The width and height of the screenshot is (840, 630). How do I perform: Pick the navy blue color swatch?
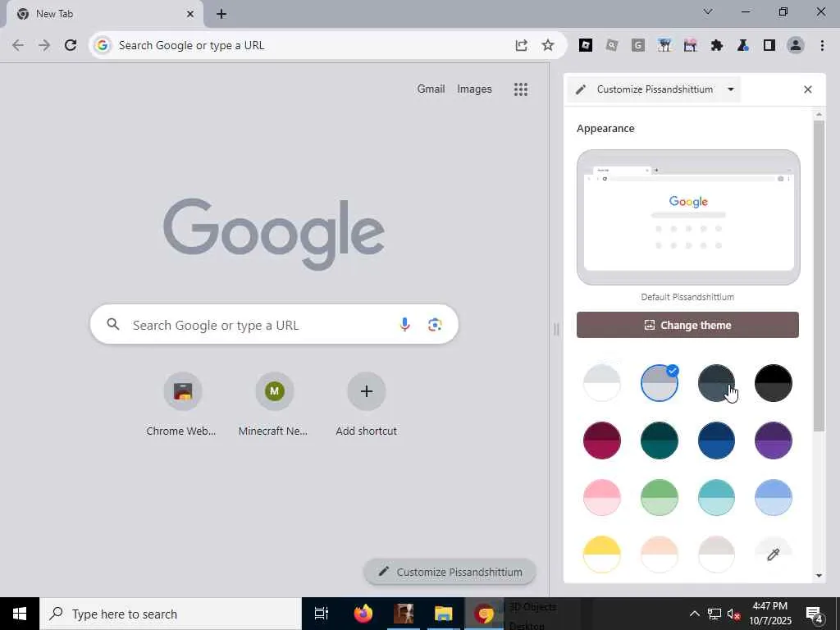(716, 441)
